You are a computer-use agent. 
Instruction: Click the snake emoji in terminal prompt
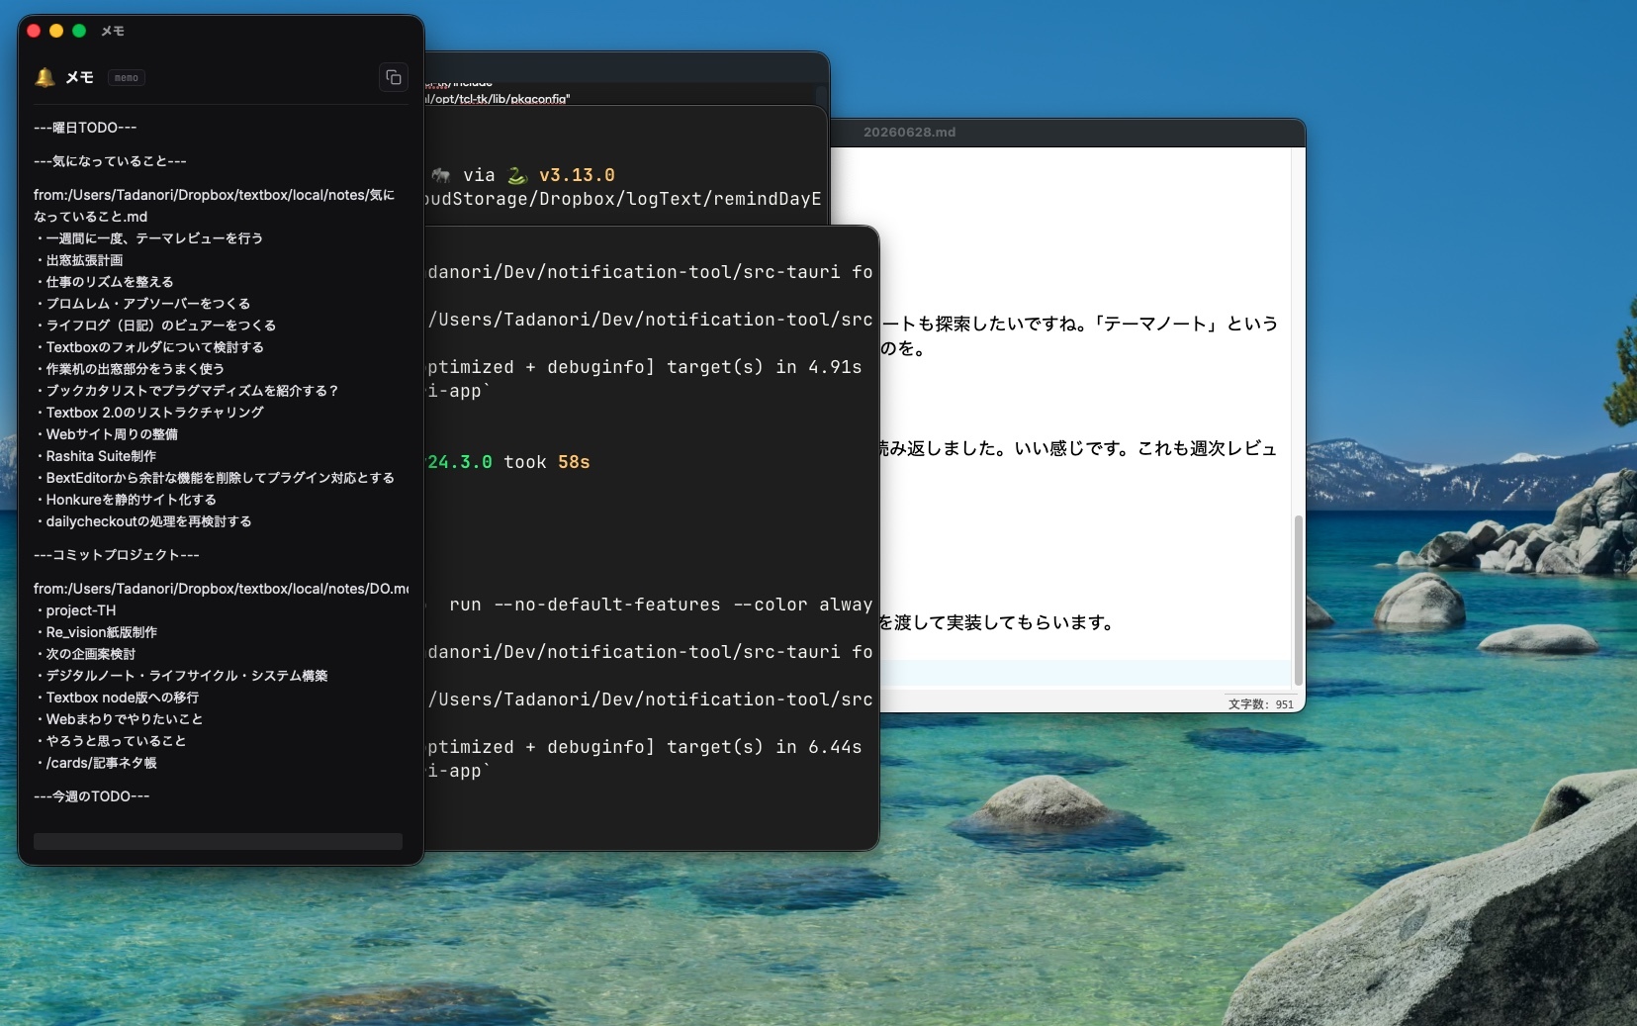(x=517, y=175)
